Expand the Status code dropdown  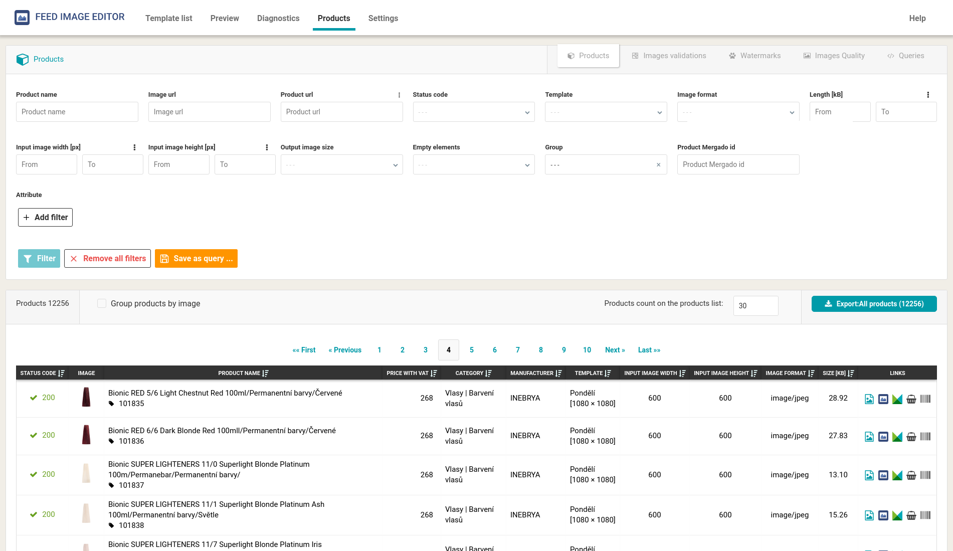[x=474, y=112]
